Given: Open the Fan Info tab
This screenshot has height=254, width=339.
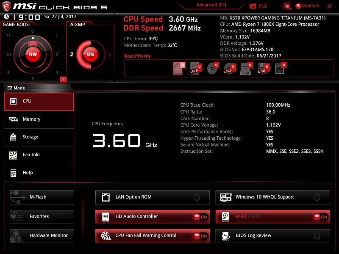Looking at the screenshot, I should 39,155.
